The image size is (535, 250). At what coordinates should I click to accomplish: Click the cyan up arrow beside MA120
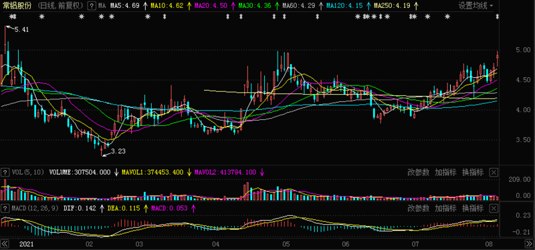point(369,6)
